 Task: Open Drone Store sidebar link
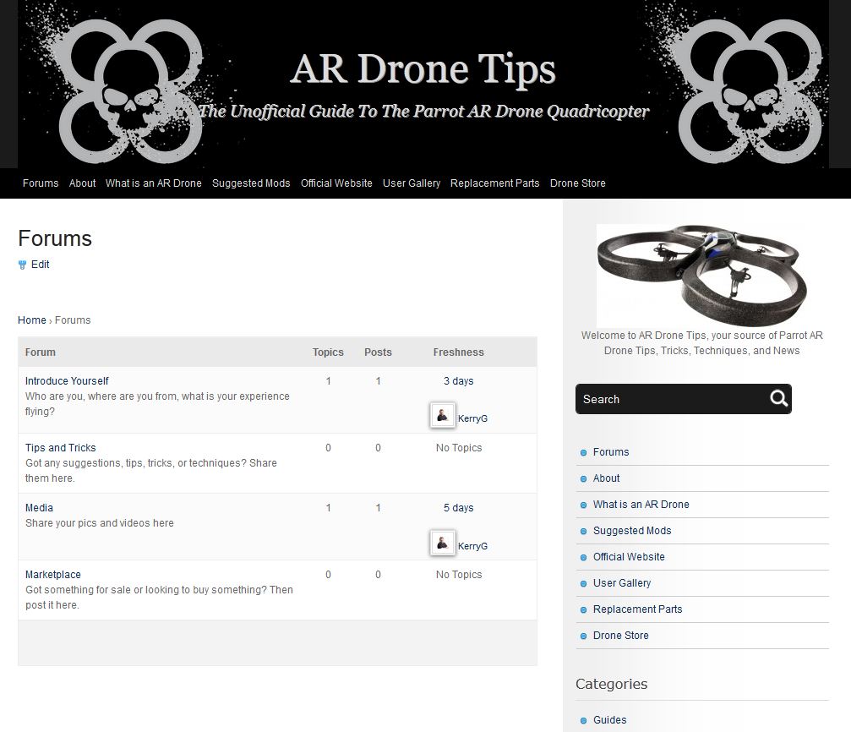pos(621,636)
